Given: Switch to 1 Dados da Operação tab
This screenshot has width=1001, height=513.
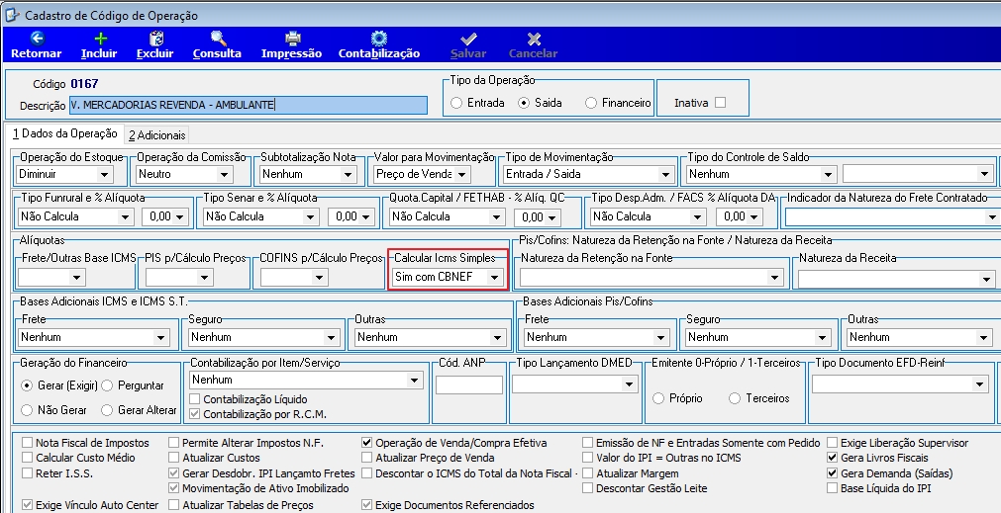Looking at the screenshot, I should 65,133.
